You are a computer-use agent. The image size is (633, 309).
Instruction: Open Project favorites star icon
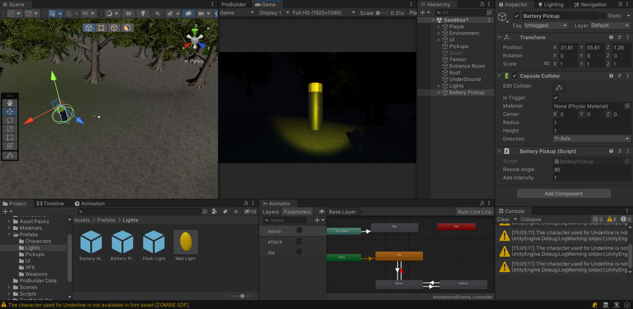pyautogui.click(x=236, y=212)
